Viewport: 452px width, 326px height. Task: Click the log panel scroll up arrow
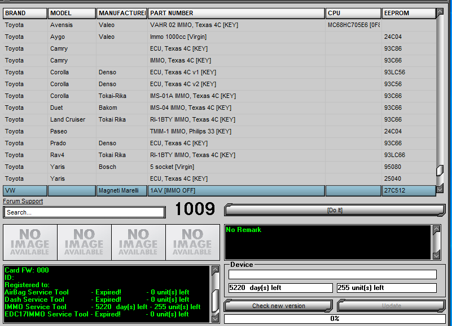215,270
